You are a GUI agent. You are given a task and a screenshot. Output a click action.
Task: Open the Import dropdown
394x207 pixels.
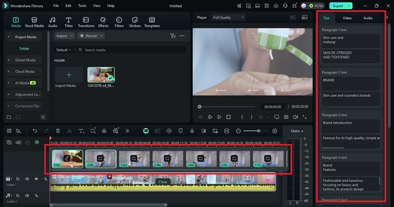(x=65, y=36)
